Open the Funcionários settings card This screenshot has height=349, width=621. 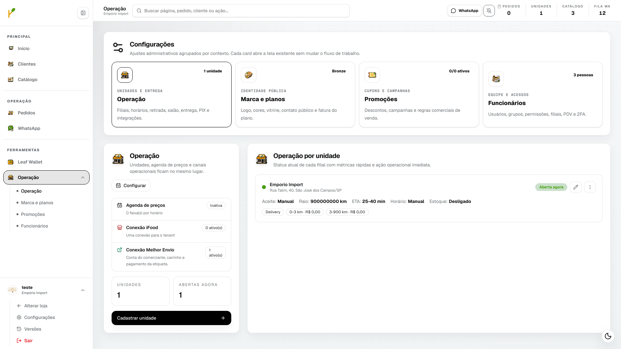point(543,94)
